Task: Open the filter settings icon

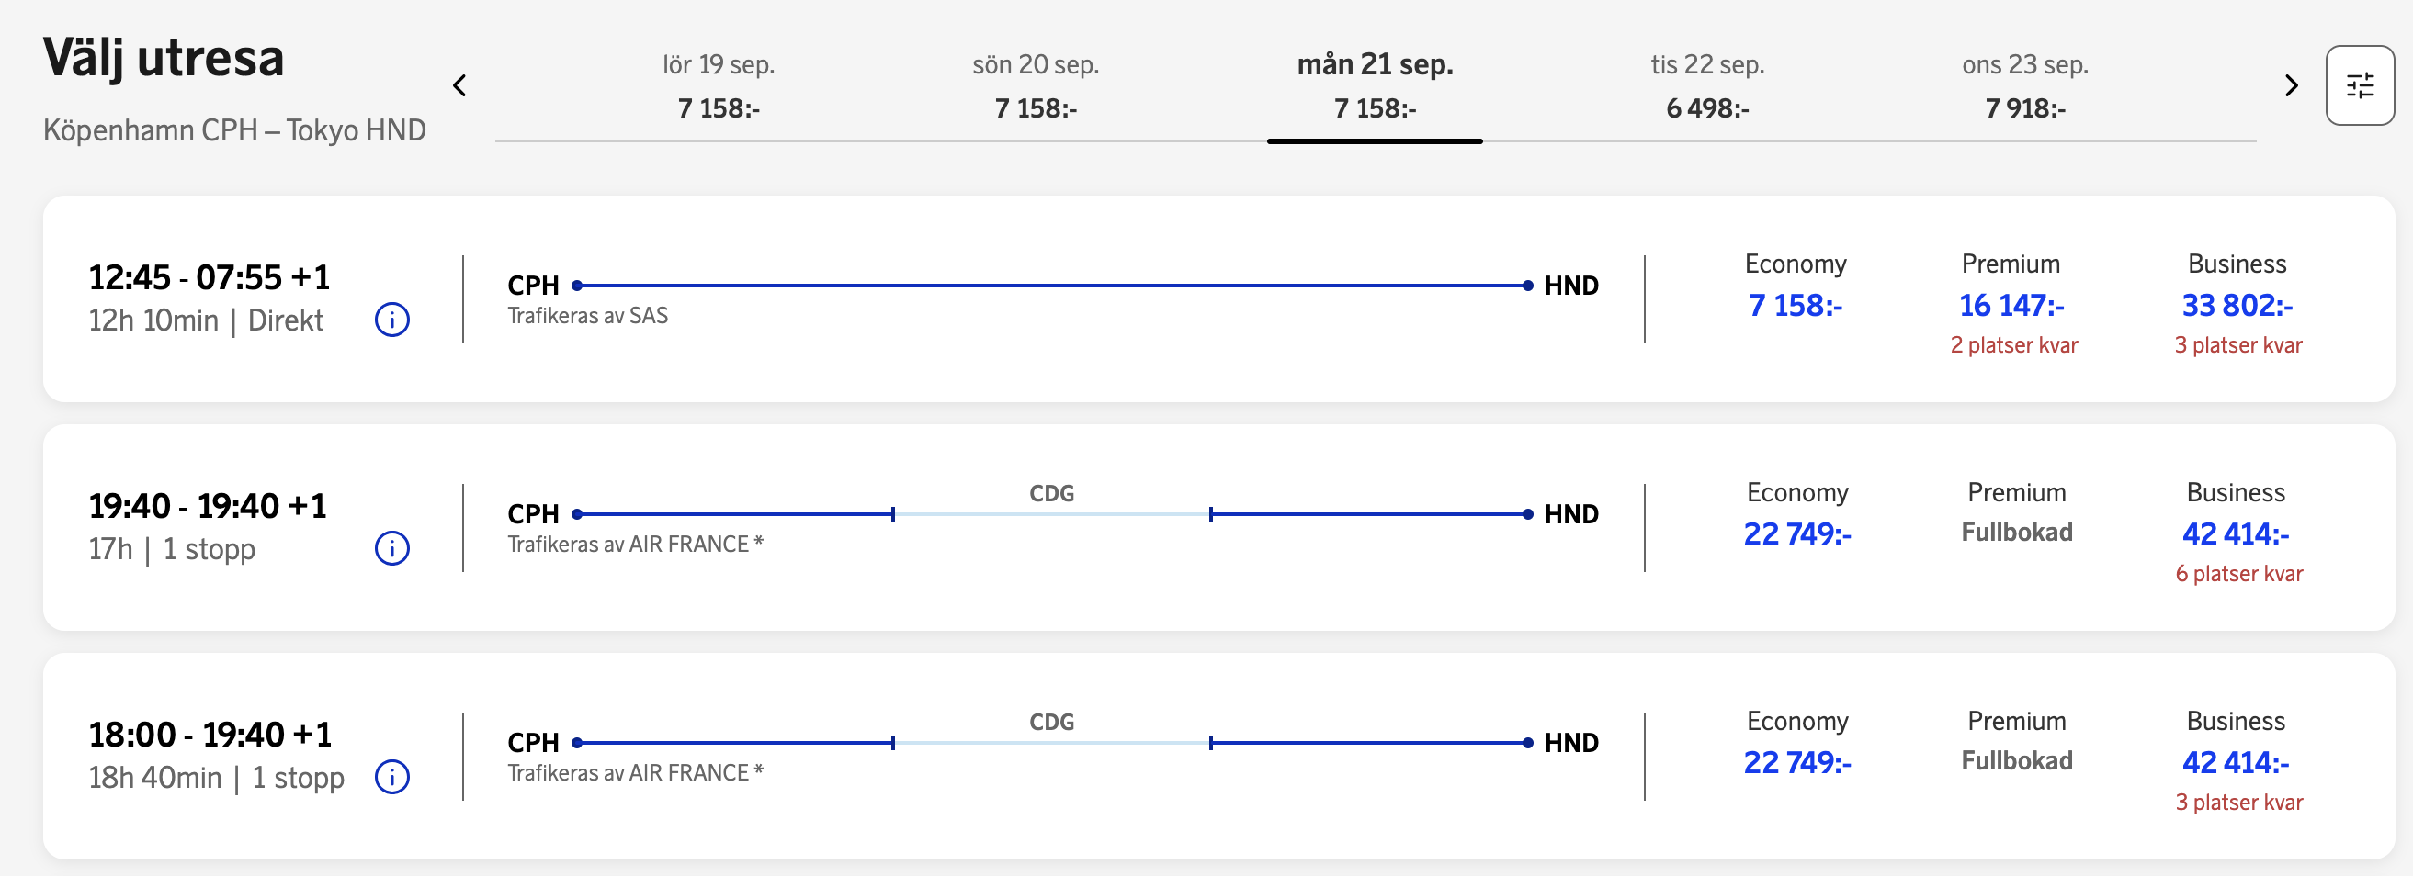Action: [2360, 86]
